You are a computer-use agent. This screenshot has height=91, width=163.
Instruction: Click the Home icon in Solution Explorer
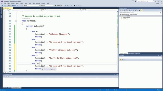point(124,10)
